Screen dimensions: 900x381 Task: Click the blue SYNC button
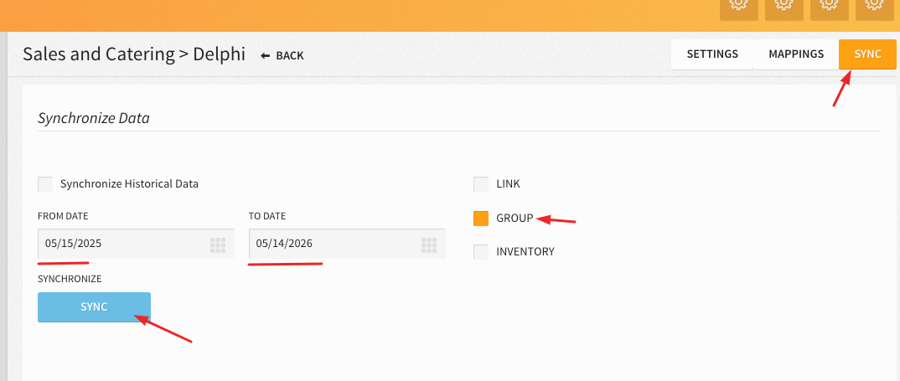coord(94,307)
